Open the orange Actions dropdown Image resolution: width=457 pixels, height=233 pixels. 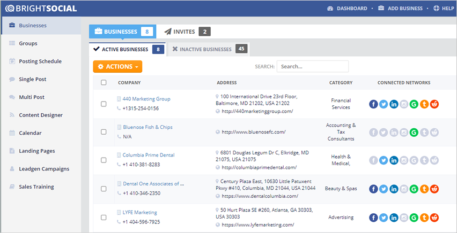coord(117,67)
